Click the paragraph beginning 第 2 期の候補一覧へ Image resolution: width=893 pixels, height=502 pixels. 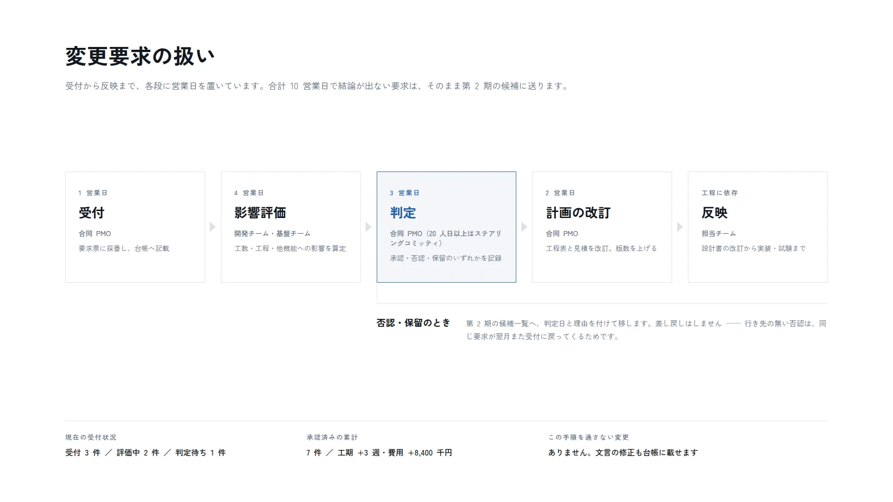coord(646,330)
